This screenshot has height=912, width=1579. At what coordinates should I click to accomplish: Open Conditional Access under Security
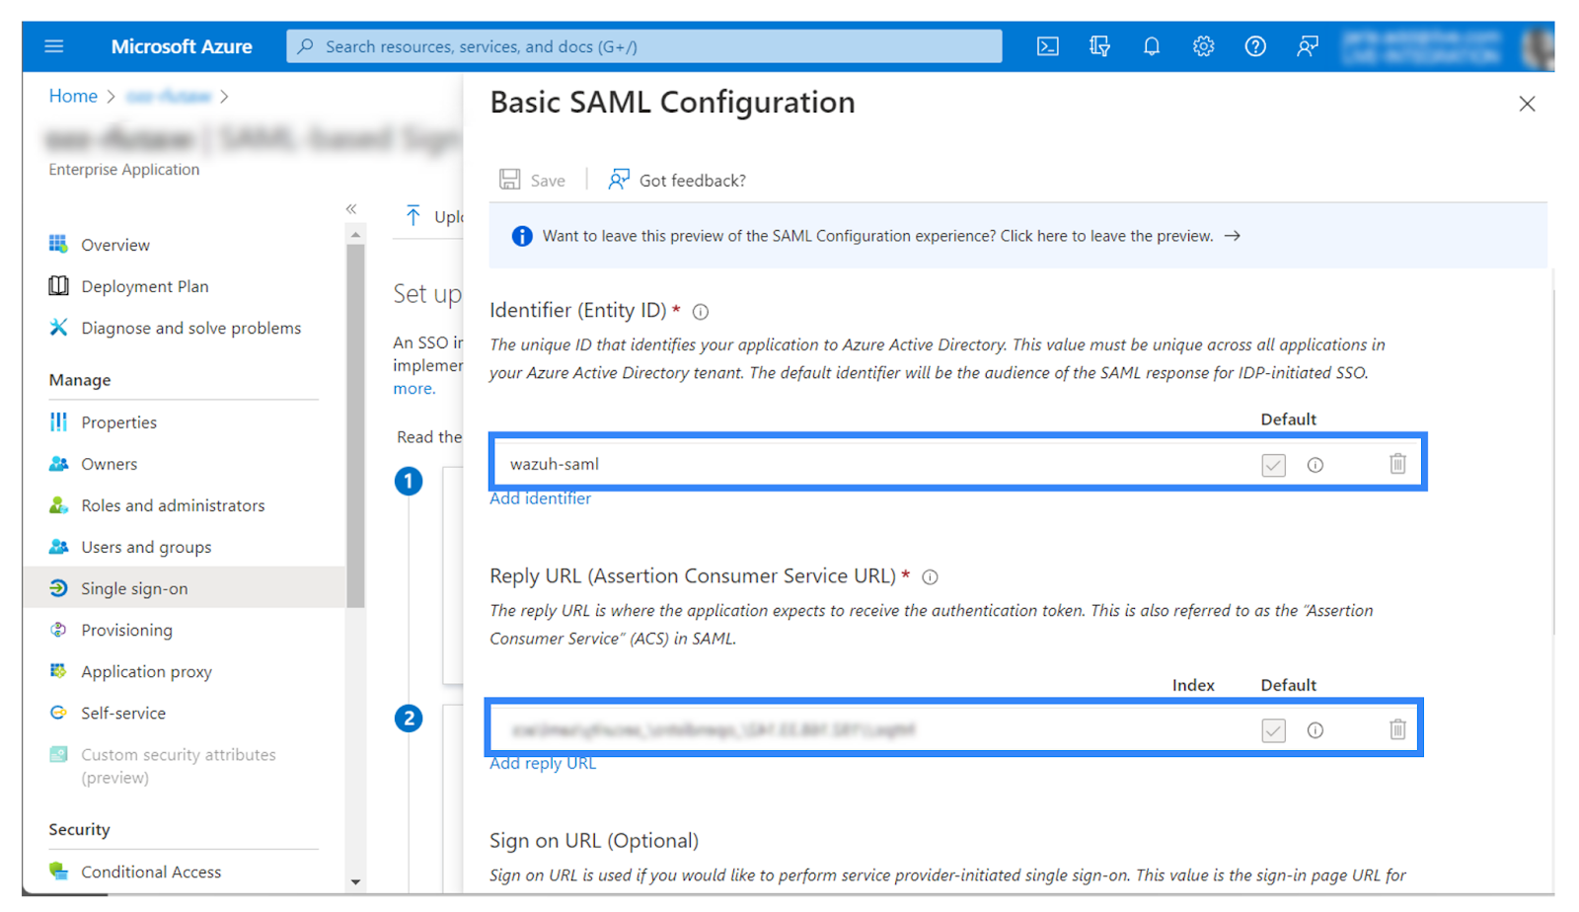tap(151, 872)
